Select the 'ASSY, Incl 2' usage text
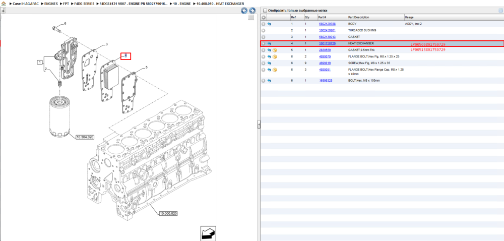The height and width of the screenshot is (241, 504). 413,24
